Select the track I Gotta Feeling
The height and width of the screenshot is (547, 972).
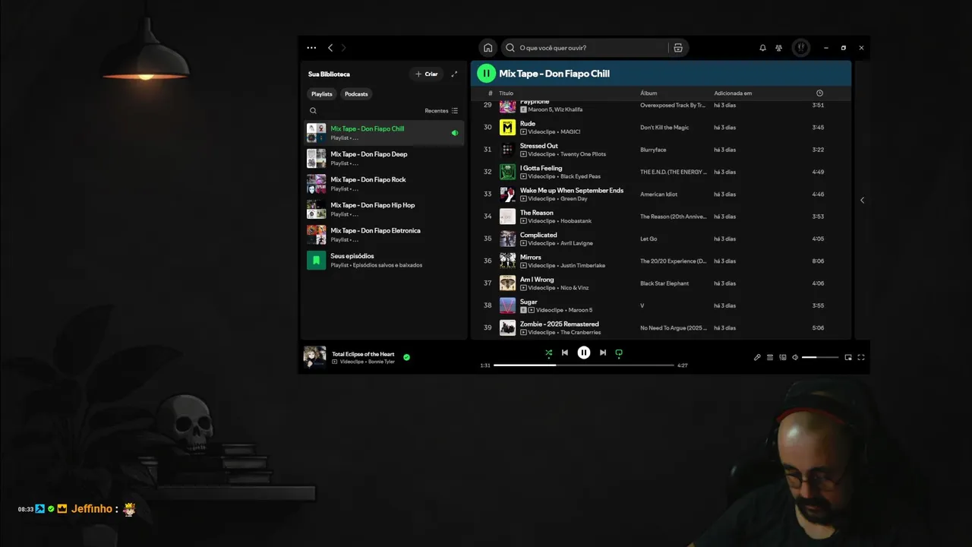(x=661, y=172)
